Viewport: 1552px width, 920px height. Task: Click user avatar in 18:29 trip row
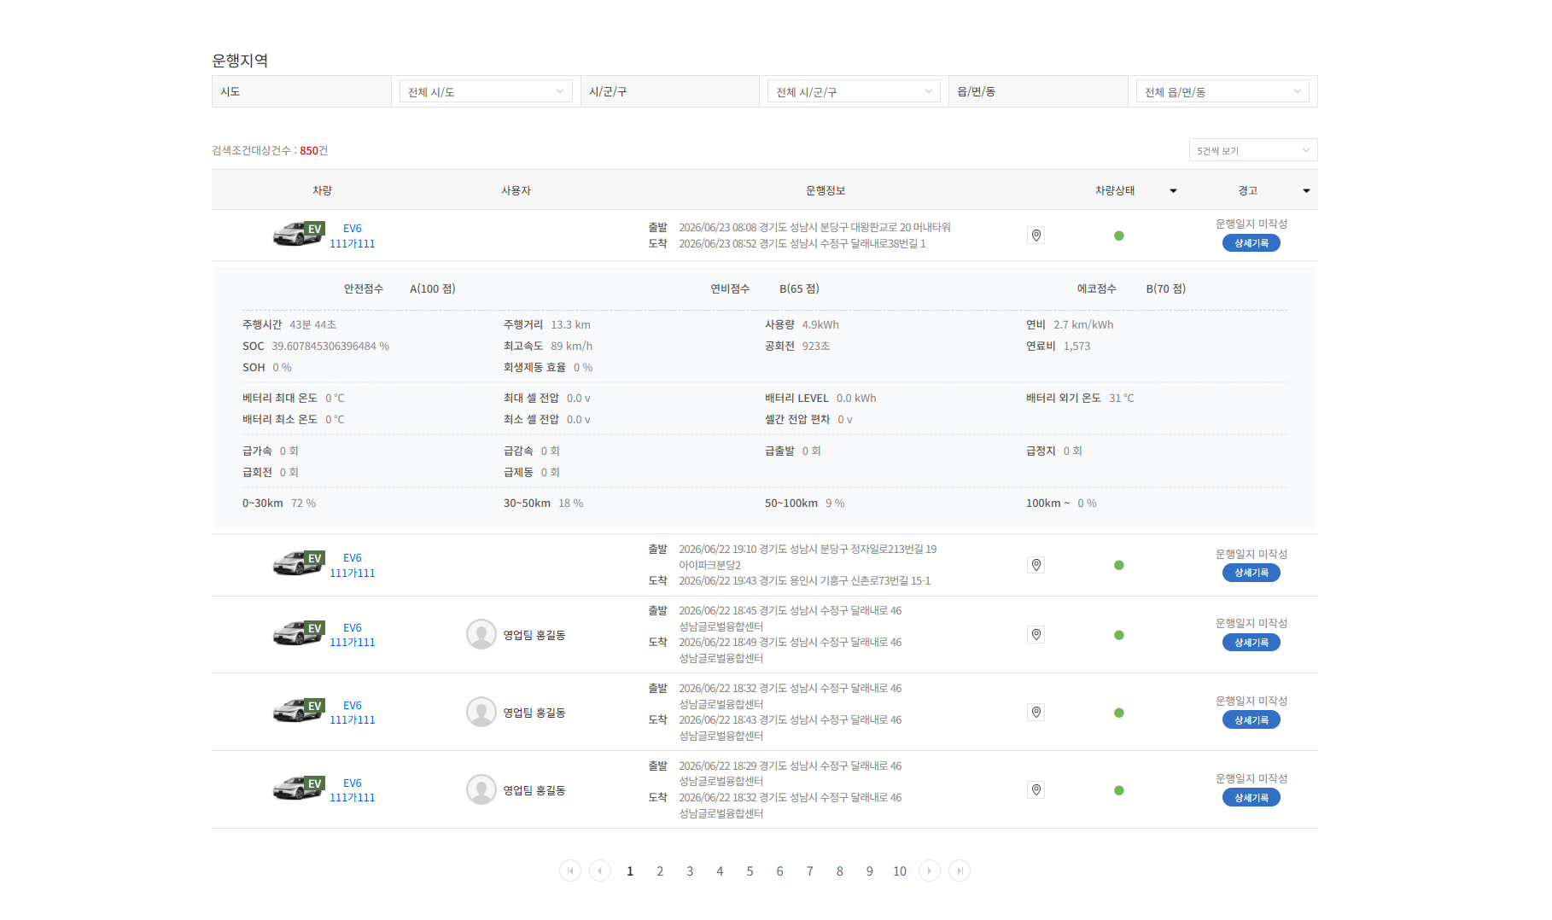(x=481, y=789)
